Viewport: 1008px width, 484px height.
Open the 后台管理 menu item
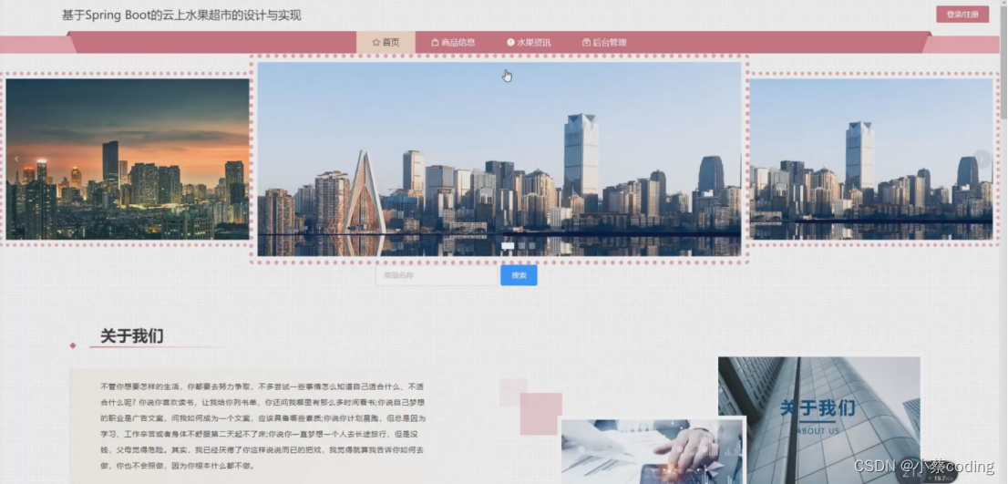point(604,43)
